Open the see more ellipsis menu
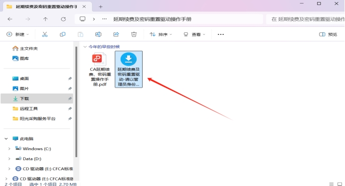This screenshot has height=186, width=345. click(221, 34)
